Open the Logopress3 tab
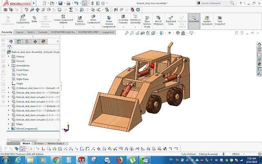Viewport: 262px width, 164px height. pos(108,32)
